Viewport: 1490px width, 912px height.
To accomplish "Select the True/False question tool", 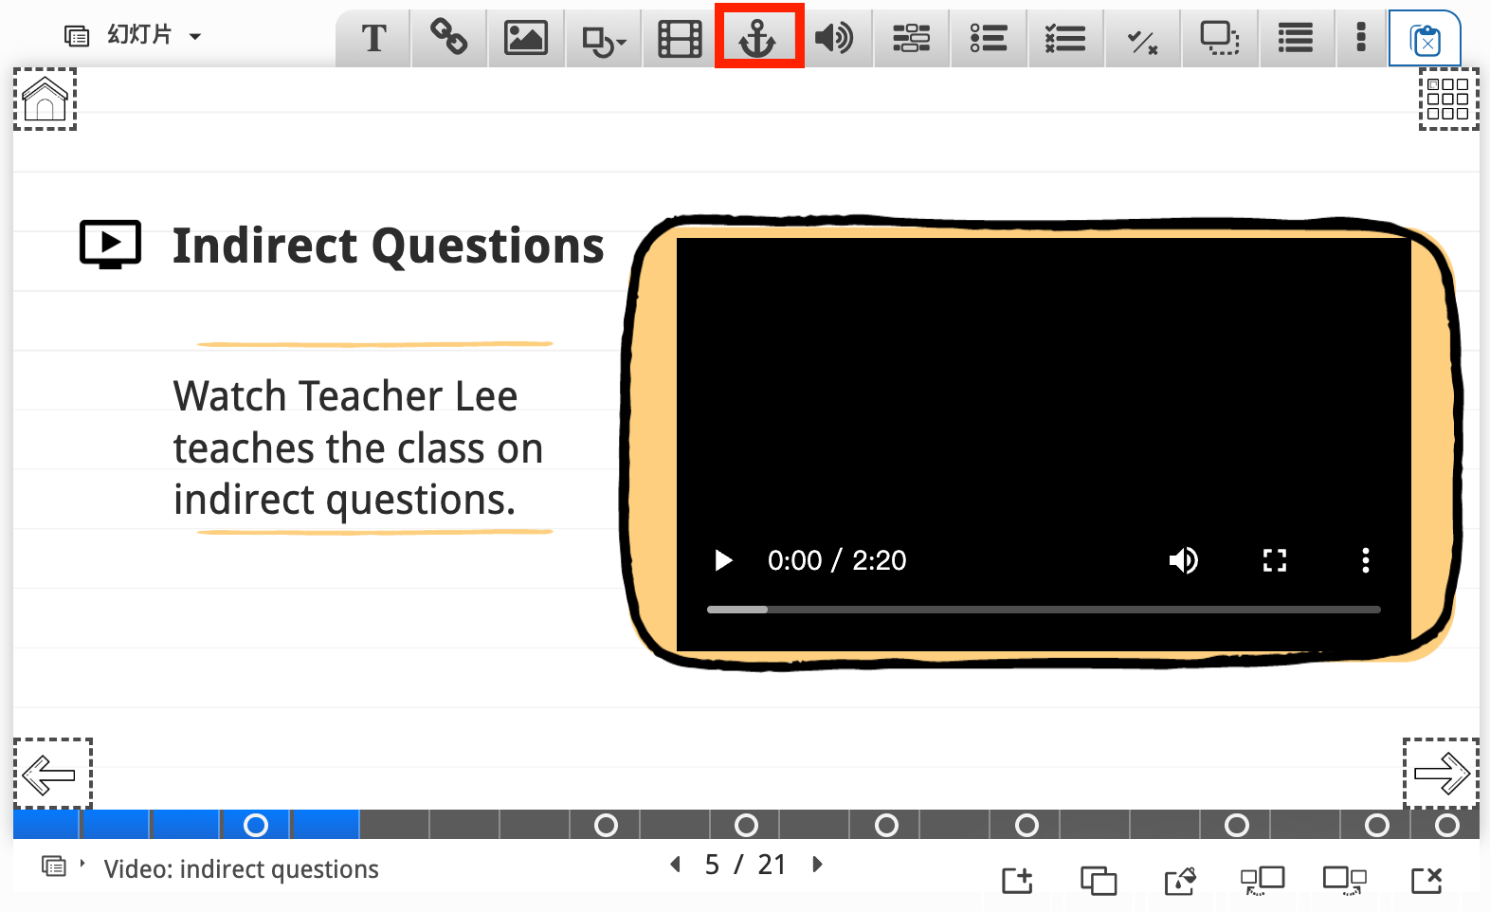I will coord(1142,40).
